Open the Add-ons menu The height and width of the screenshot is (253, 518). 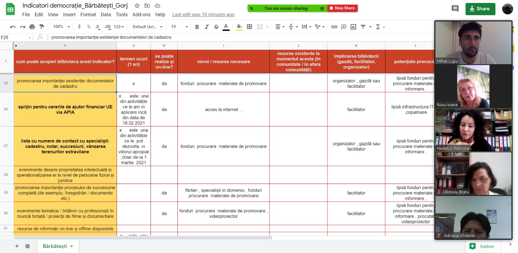[141, 15]
